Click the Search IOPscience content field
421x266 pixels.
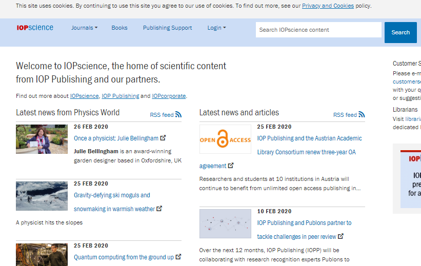click(318, 30)
